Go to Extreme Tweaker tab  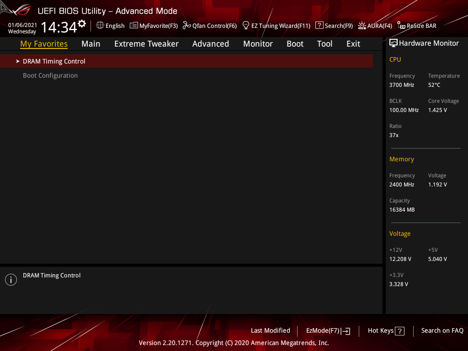pyautogui.click(x=146, y=44)
